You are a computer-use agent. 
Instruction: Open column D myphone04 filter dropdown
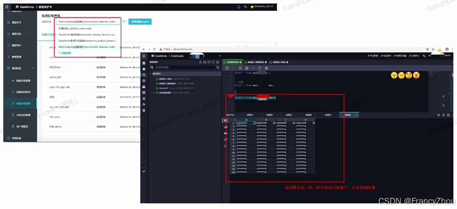[x=314, y=123]
